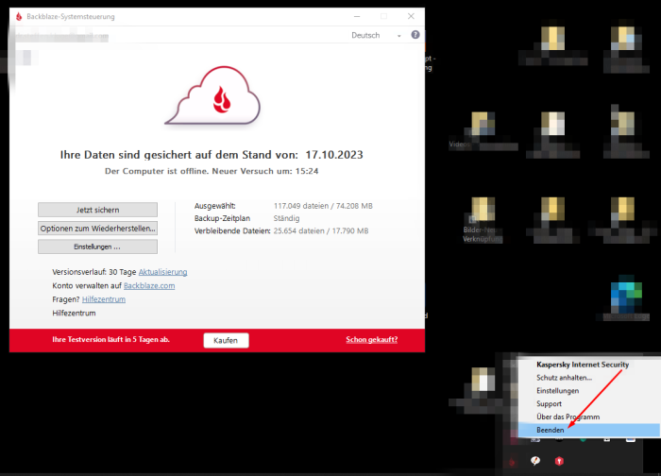
Task: Follow the Aktualisierung link
Action: point(162,272)
